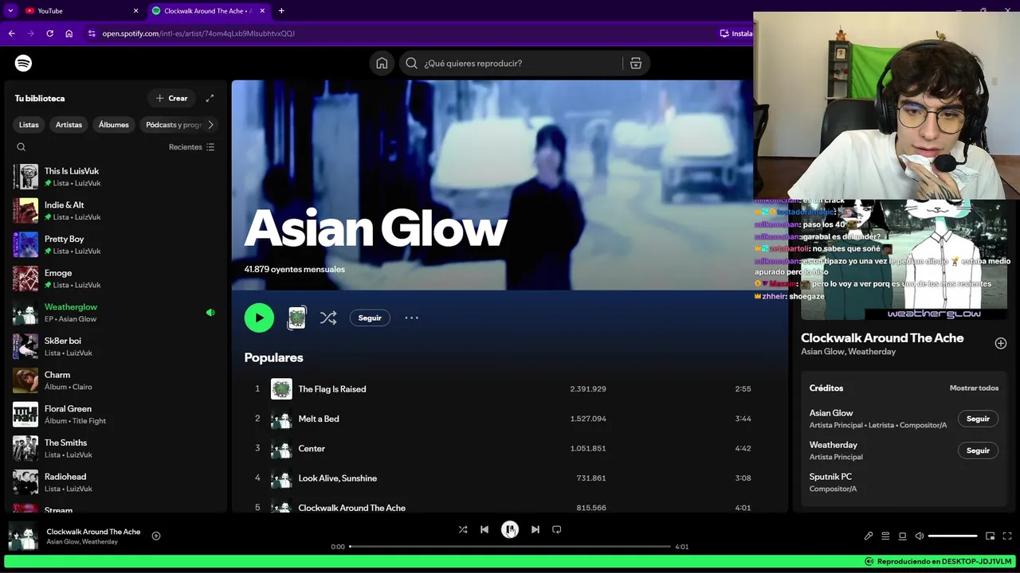View site information icon in the address bar
Screen dimensions: 1020x573
click(x=92, y=33)
